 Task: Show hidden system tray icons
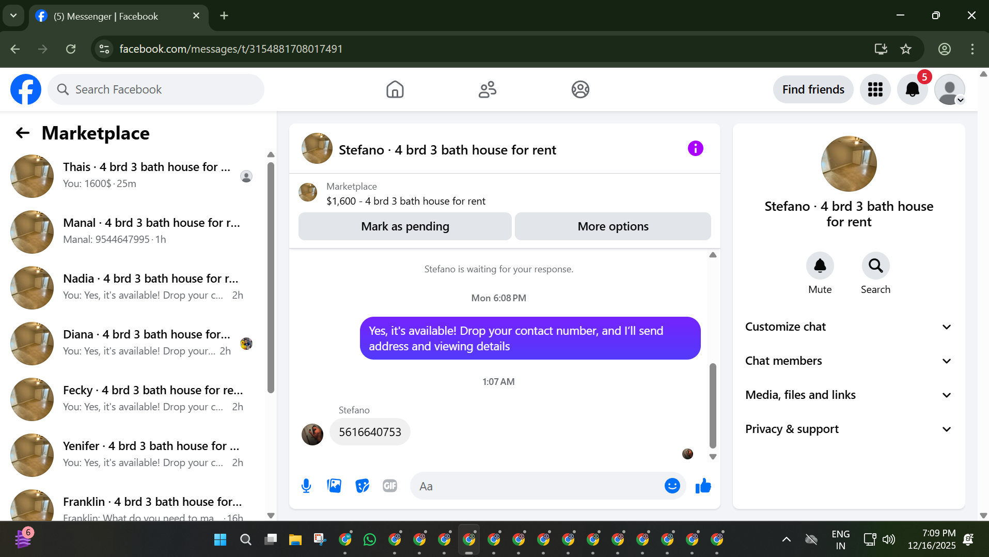pos(787,540)
